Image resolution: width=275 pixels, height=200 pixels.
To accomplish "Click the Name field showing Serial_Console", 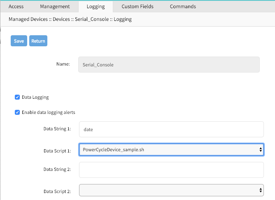I will tap(169, 65).
